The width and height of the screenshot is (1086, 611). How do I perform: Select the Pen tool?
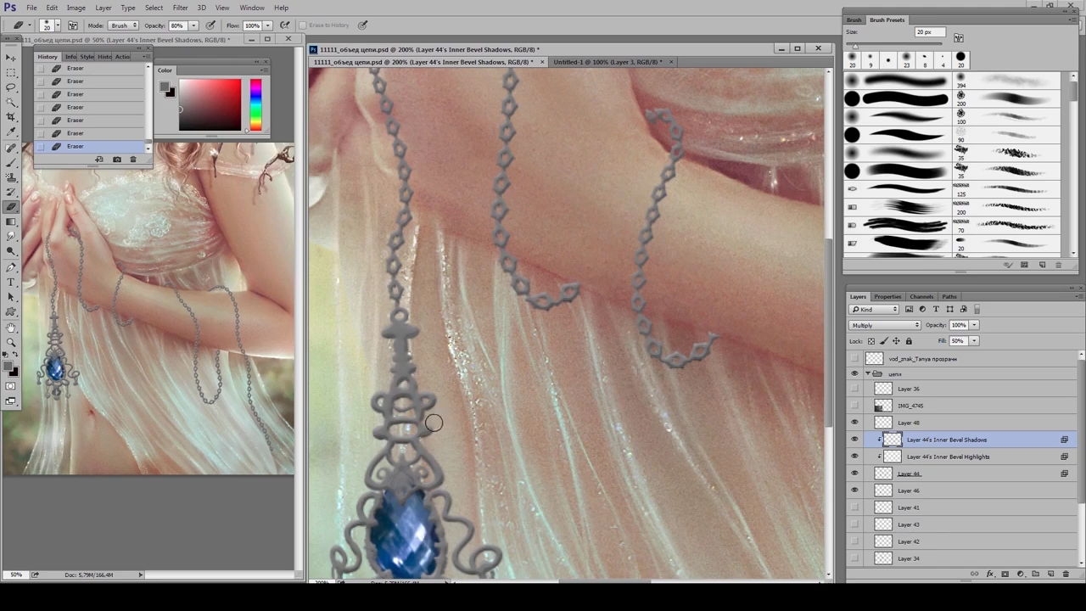point(11,267)
